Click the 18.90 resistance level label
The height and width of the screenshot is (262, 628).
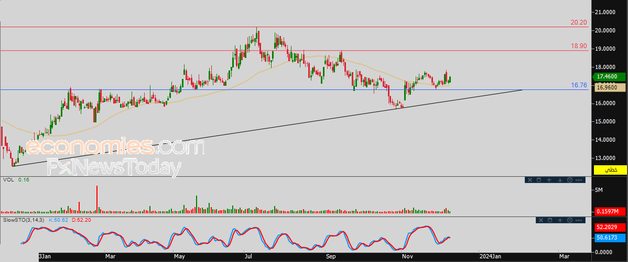click(579, 47)
